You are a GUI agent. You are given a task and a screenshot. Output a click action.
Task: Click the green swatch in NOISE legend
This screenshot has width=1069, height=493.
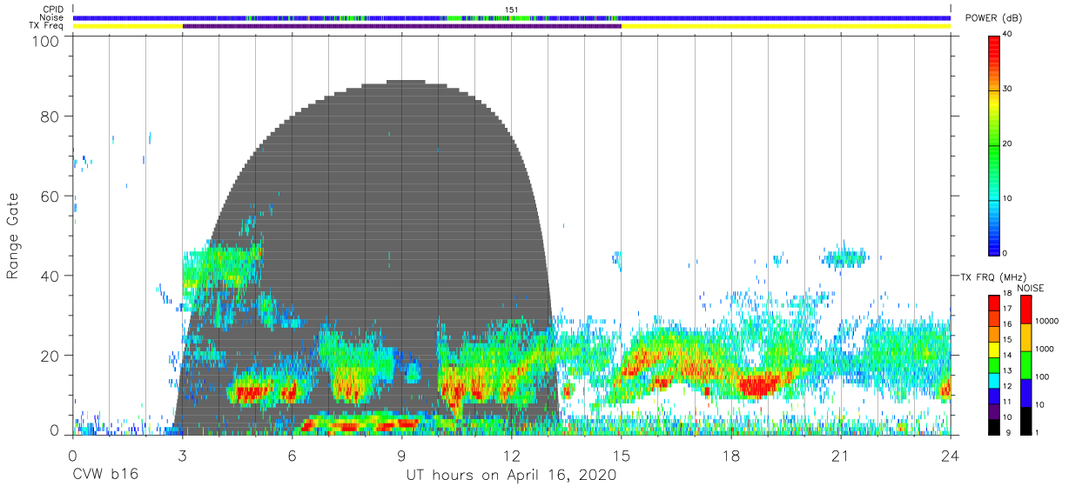pyautogui.click(x=1025, y=364)
